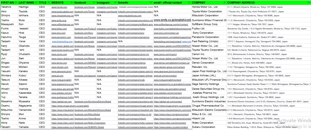The image size is (311, 130).
Task: Select the Rakuten address cell with Tamagawa, Setagaya-ku
Action: pyautogui.click(x=269, y=67)
